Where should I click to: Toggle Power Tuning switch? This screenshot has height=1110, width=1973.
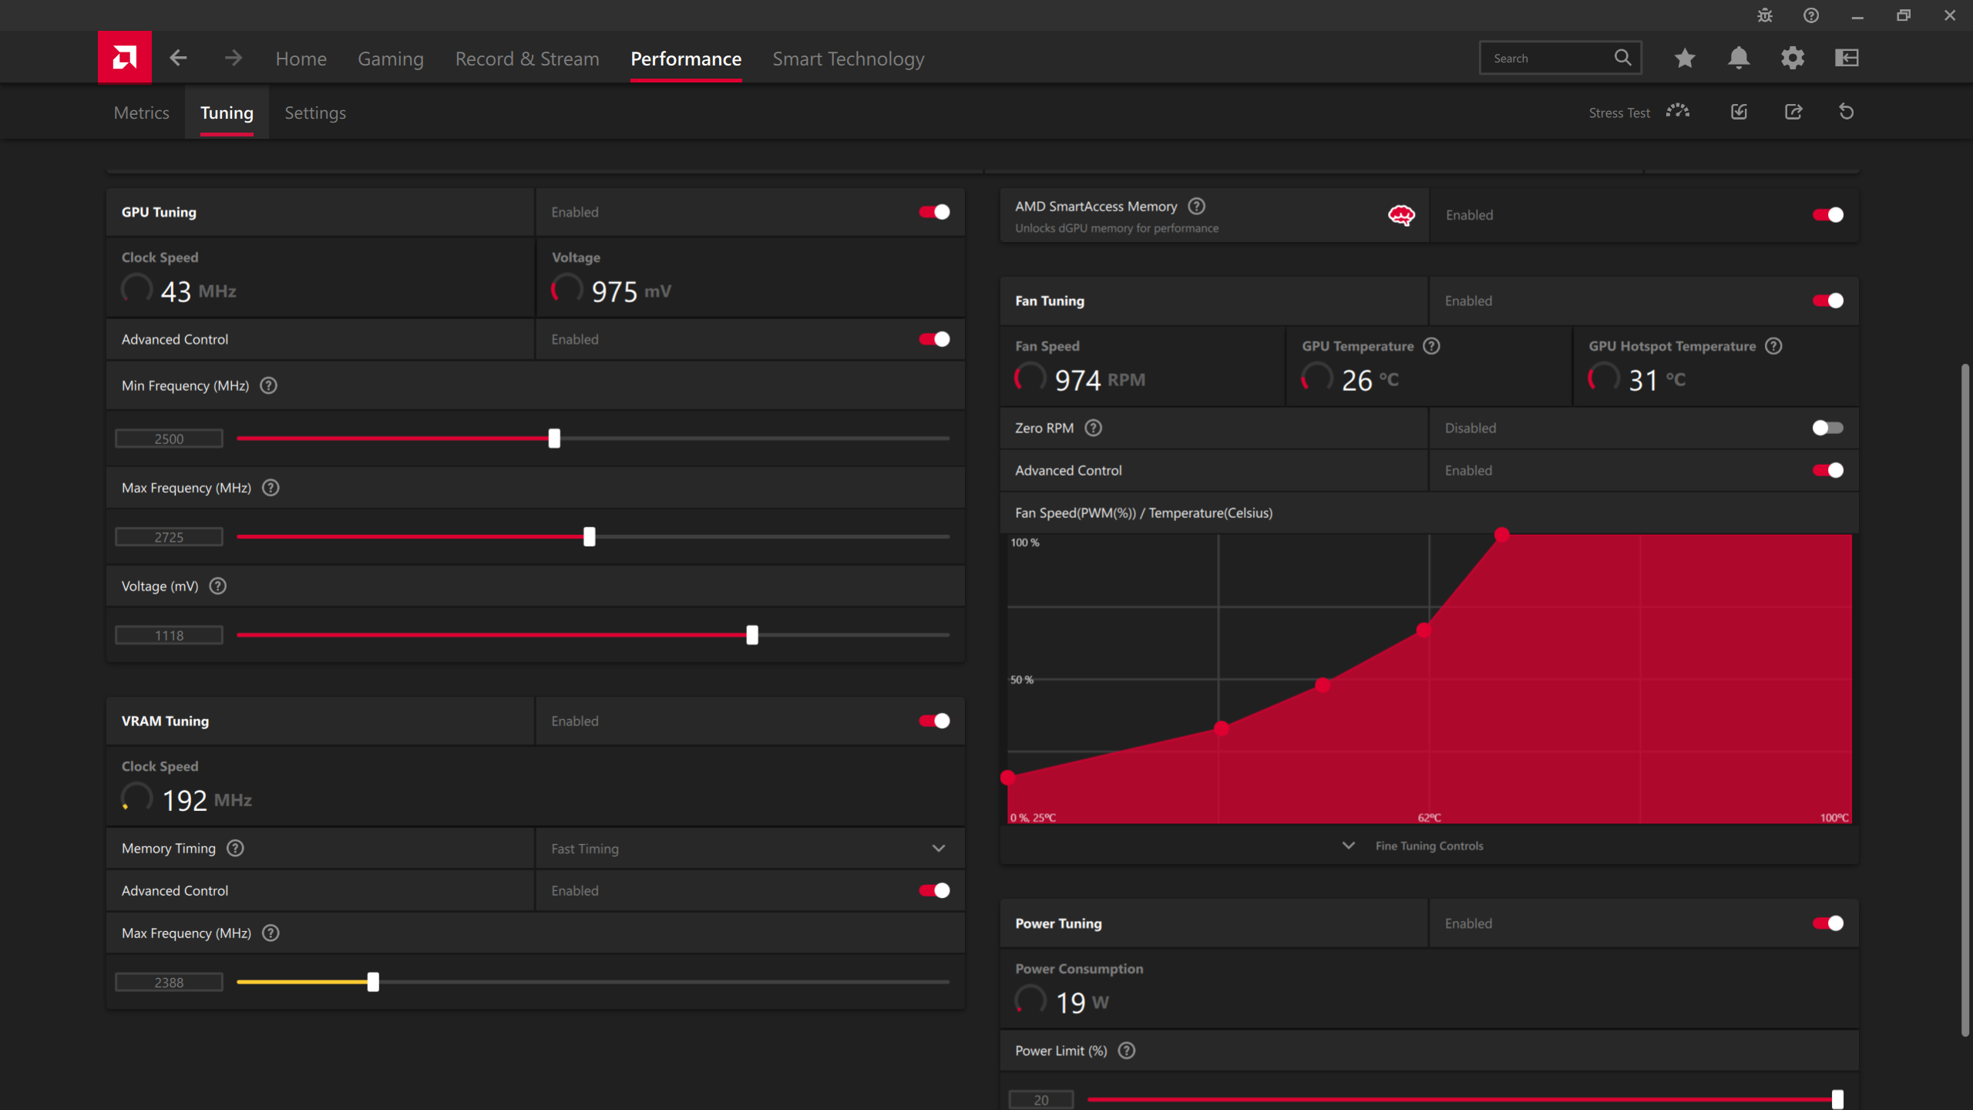(1828, 923)
